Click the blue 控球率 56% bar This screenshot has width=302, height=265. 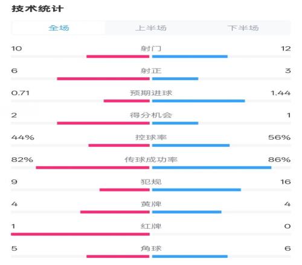point(191,145)
